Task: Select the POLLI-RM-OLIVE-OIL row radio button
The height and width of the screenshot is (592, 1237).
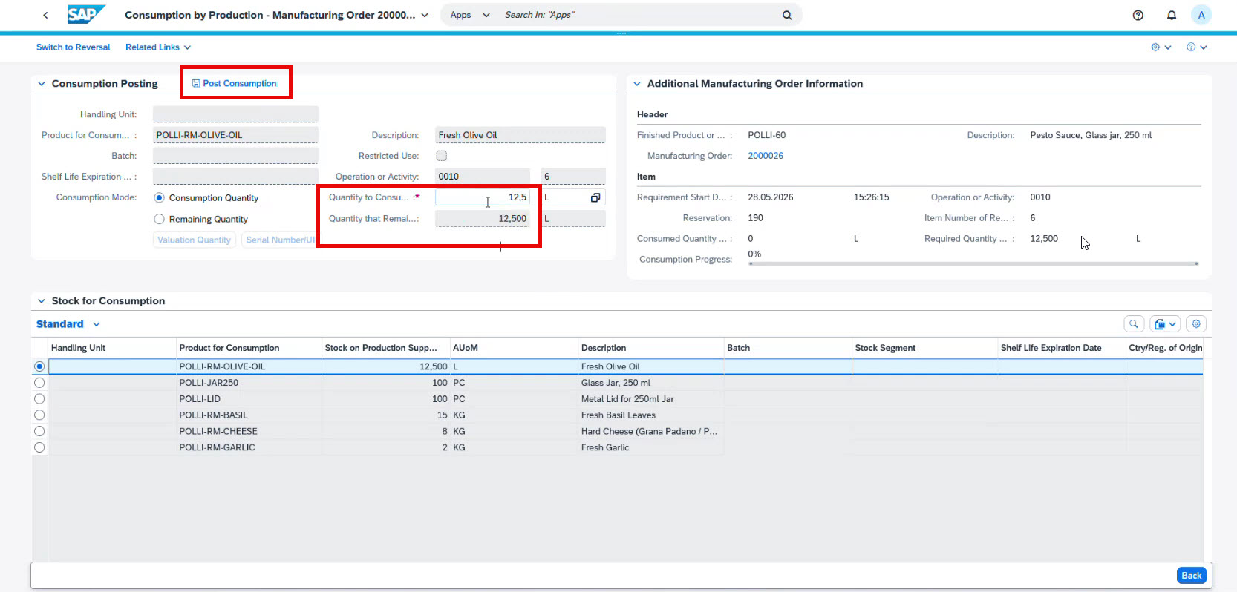Action: tap(39, 366)
